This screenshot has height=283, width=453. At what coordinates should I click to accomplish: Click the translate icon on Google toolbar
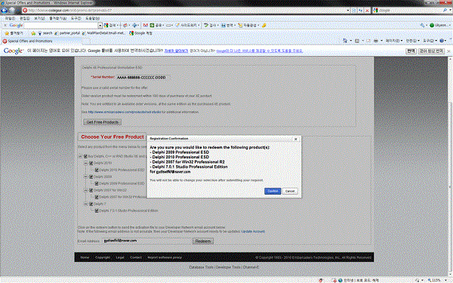[x=223, y=26]
